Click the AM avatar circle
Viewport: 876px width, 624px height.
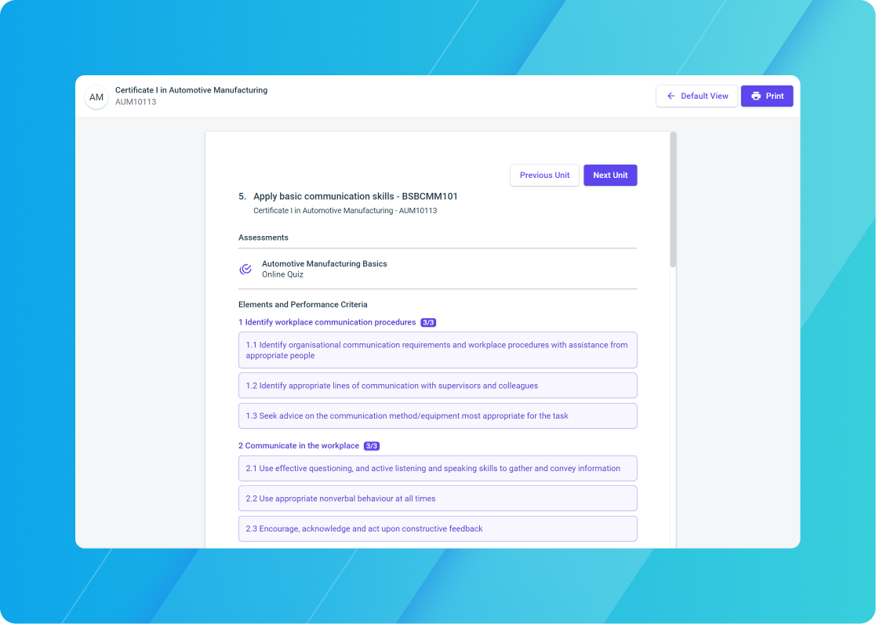(96, 97)
